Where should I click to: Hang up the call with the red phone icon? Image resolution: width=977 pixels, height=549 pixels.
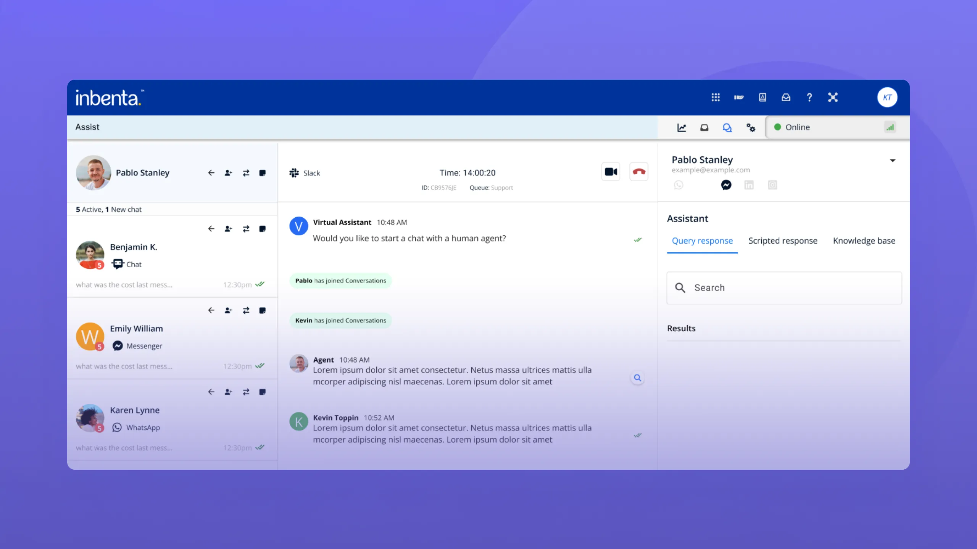click(x=639, y=172)
